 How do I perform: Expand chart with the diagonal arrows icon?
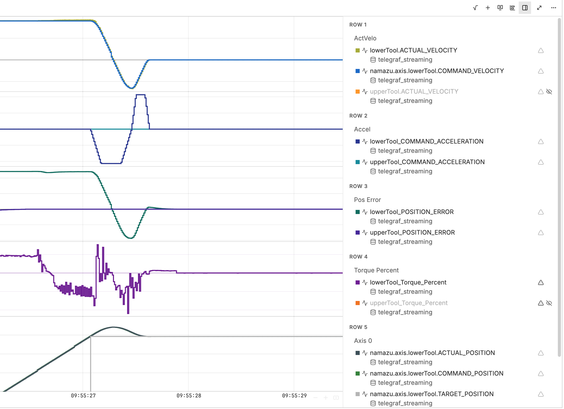539,8
